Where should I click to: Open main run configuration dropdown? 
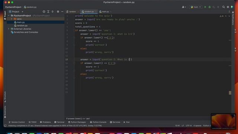[196, 7]
